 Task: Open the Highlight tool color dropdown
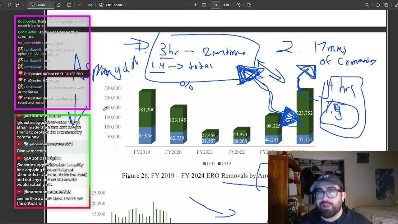23,5
